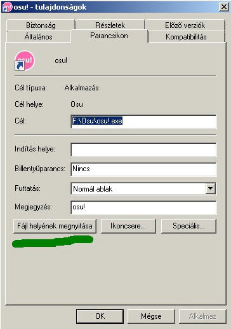This screenshot has height=329, width=231.
Task: Click the Megjegyzés label
Action: [34, 207]
